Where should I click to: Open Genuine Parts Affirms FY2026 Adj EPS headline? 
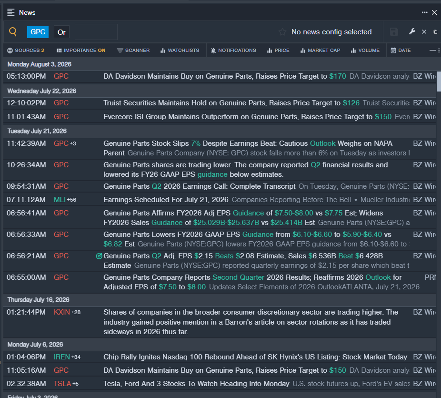tap(243, 217)
